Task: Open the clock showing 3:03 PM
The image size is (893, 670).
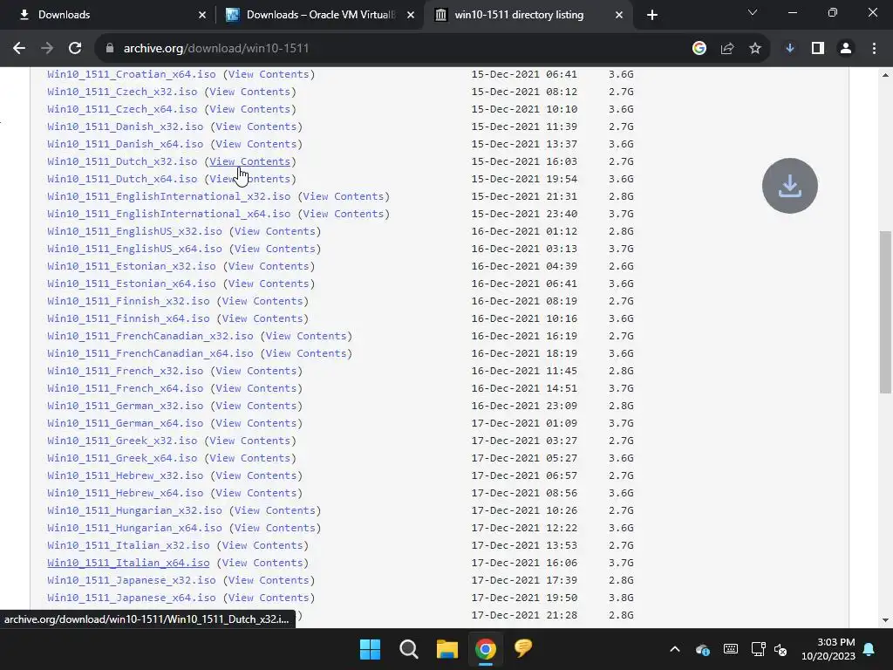Action: tap(828, 649)
